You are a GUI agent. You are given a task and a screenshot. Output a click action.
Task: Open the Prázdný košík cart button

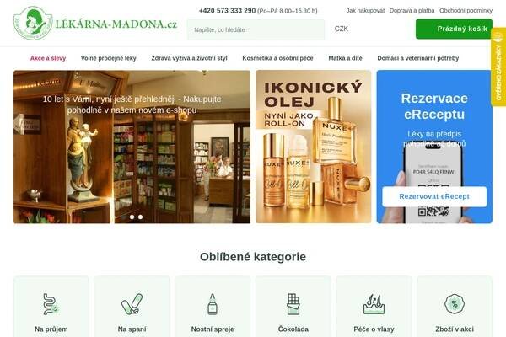[x=454, y=29]
